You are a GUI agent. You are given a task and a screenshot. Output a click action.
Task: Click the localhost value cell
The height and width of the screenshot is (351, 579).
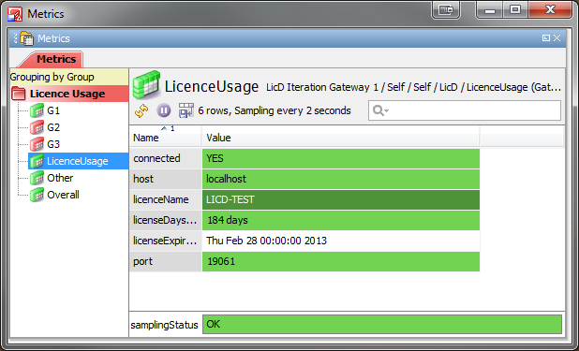341,179
